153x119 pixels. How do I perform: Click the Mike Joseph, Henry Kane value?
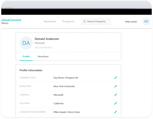coord(66,112)
